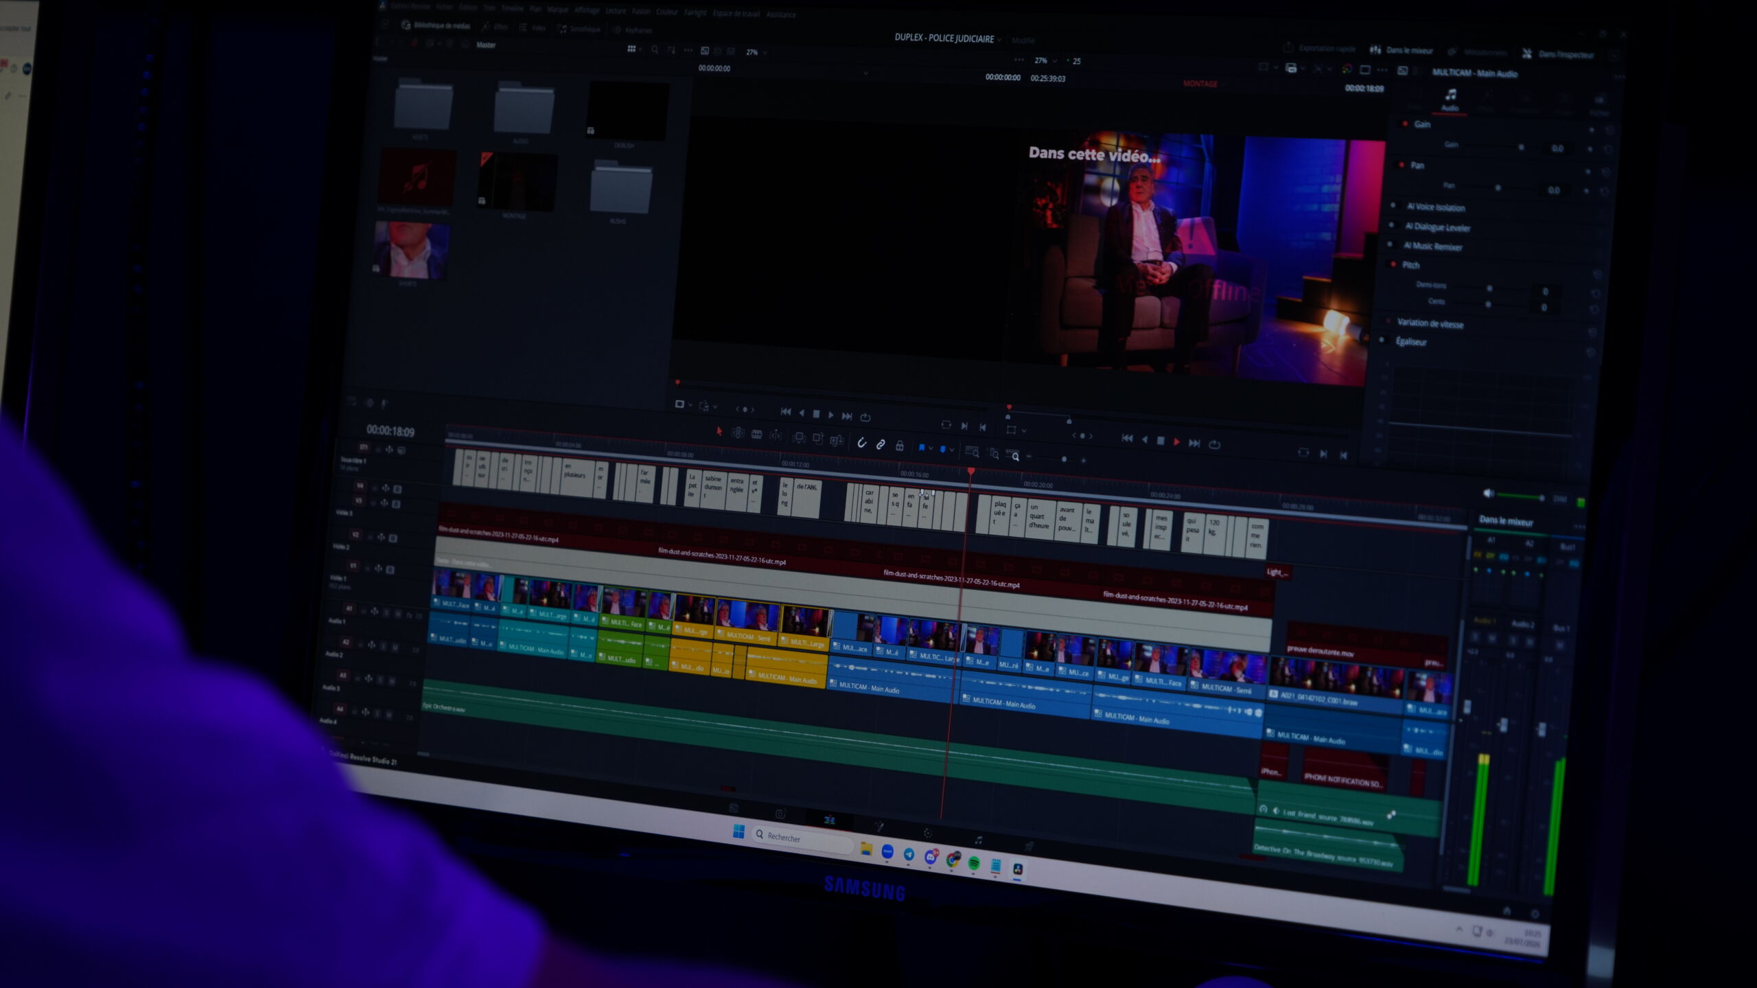Toggle loop playback in source viewer
Image resolution: width=1757 pixels, height=988 pixels.
[x=865, y=417]
